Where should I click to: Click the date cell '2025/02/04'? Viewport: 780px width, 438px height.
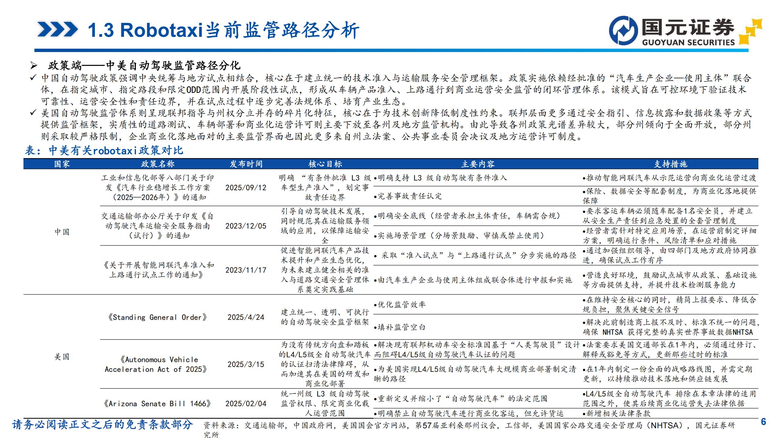click(246, 404)
